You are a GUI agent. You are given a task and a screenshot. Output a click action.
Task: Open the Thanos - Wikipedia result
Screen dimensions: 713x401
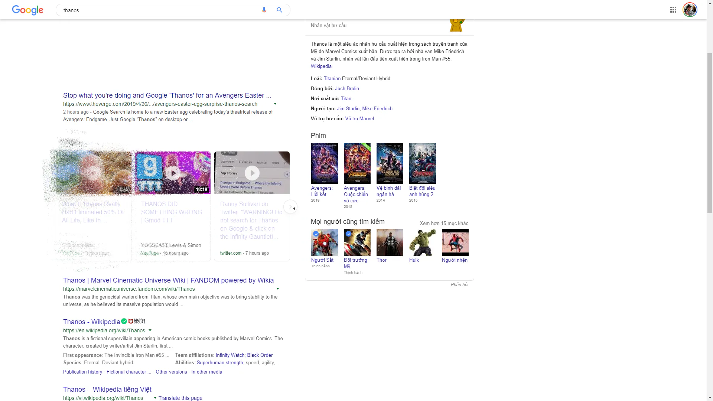(91, 322)
